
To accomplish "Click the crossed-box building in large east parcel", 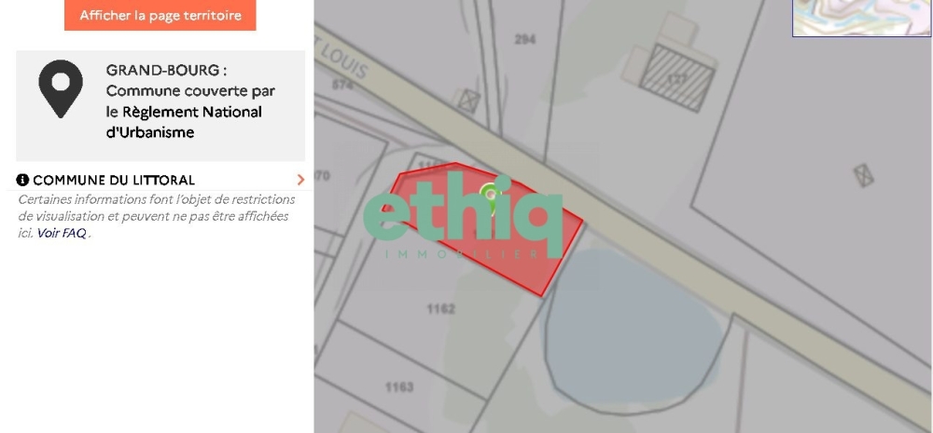I will (x=863, y=176).
